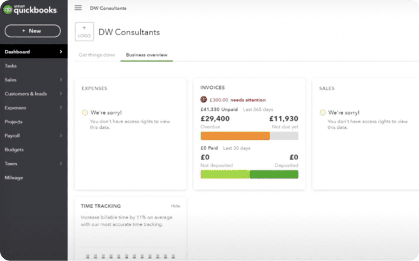Click the £11,930 Not due yet amount
The image size is (419, 261).
click(284, 119)
